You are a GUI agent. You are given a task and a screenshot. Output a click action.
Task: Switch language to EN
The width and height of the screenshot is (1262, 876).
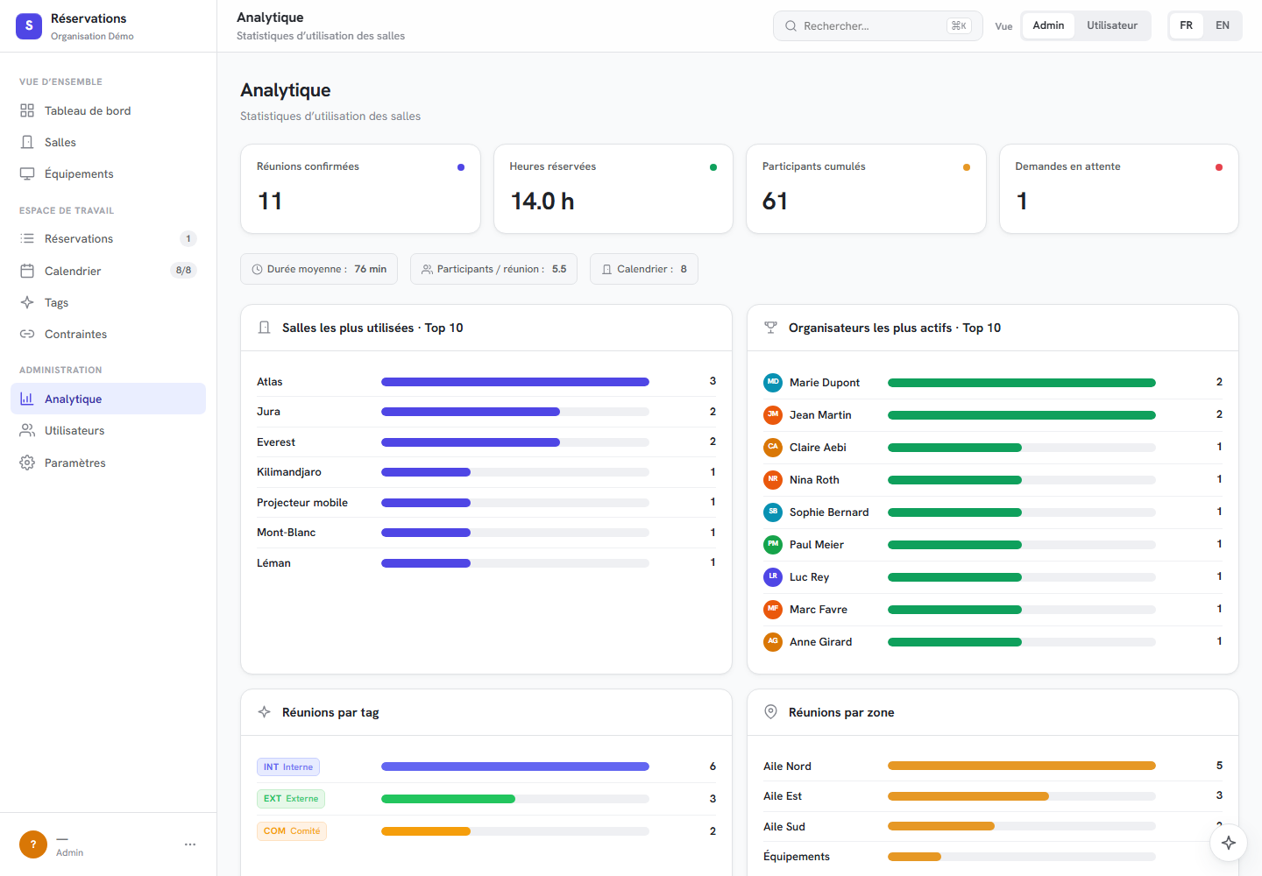click(x=1223, y=25)
